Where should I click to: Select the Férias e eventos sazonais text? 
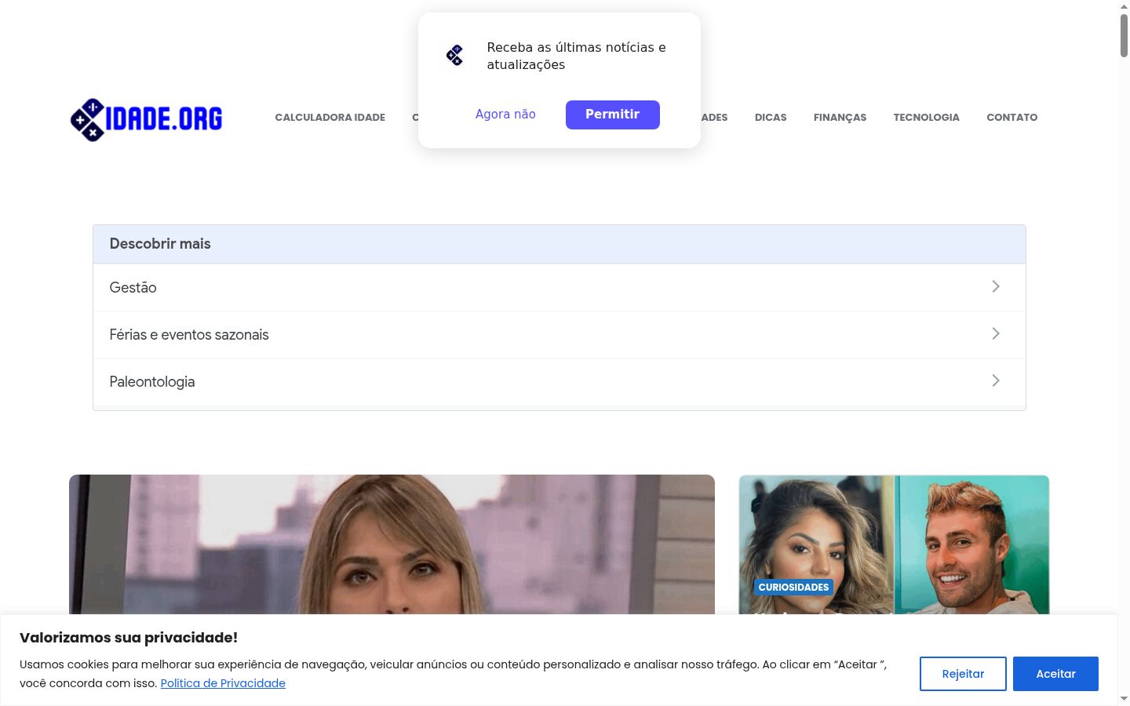pyautogui.click(x=189, y=335)
